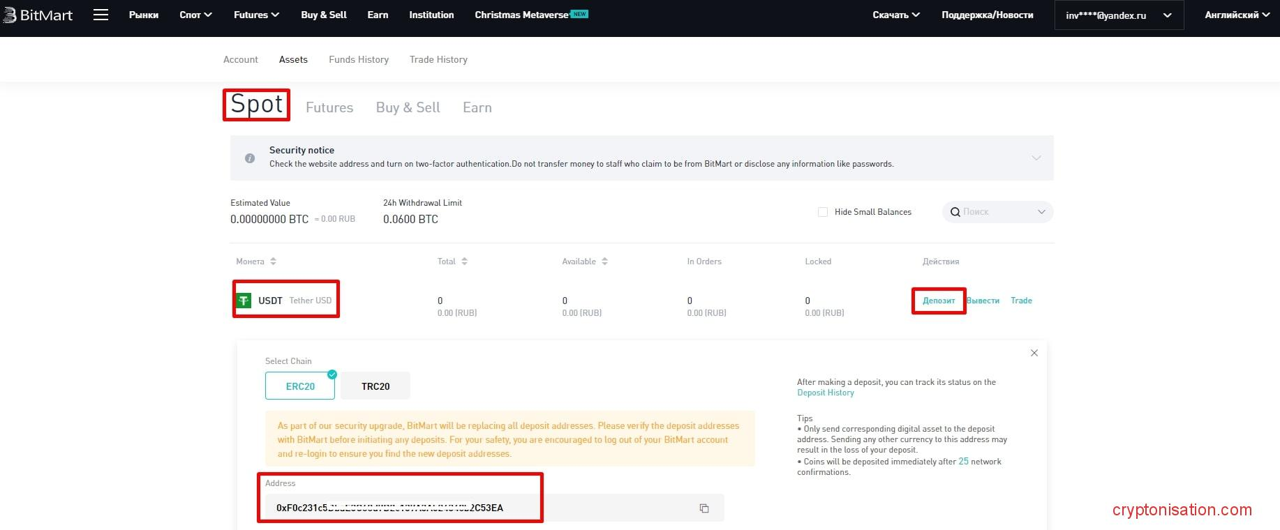Open the Futures dropdown in navbar
Screen dimensions: 1280x530
[x=256, y=15]
